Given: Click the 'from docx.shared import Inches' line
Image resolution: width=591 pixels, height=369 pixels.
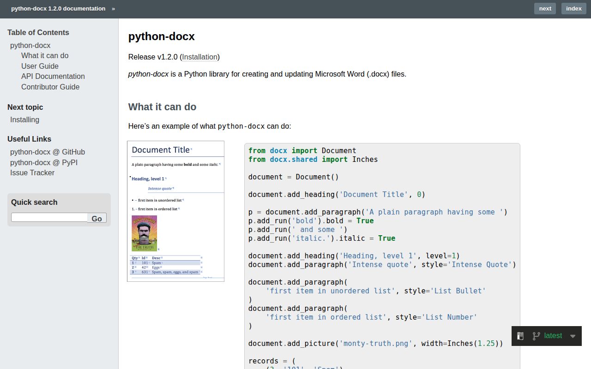Looking at the screenshot, I should point(313,159).
